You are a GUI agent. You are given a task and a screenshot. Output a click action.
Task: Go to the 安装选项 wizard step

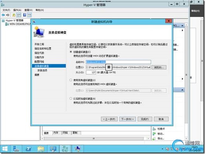[x=42, y=70]
